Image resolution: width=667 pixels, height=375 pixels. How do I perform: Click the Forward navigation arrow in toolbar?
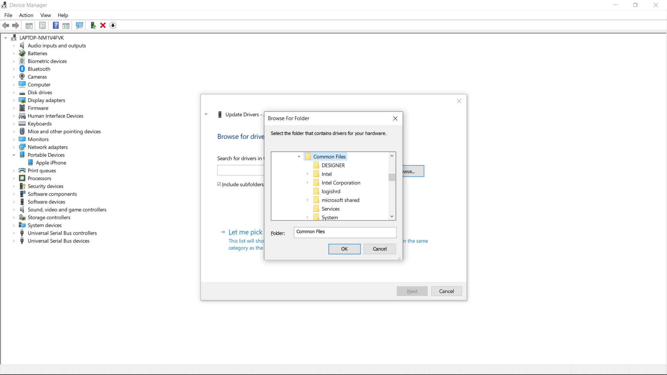[x=16, y=25]
